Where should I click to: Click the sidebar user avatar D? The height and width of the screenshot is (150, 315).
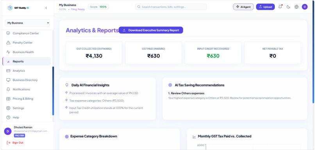coord(8,131)
